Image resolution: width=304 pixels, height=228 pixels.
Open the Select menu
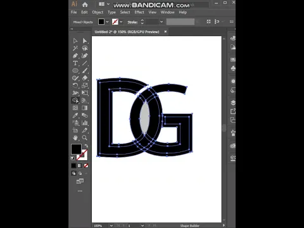[125, 12]
